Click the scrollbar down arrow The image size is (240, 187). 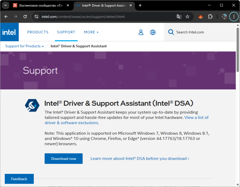coord(238,185)
